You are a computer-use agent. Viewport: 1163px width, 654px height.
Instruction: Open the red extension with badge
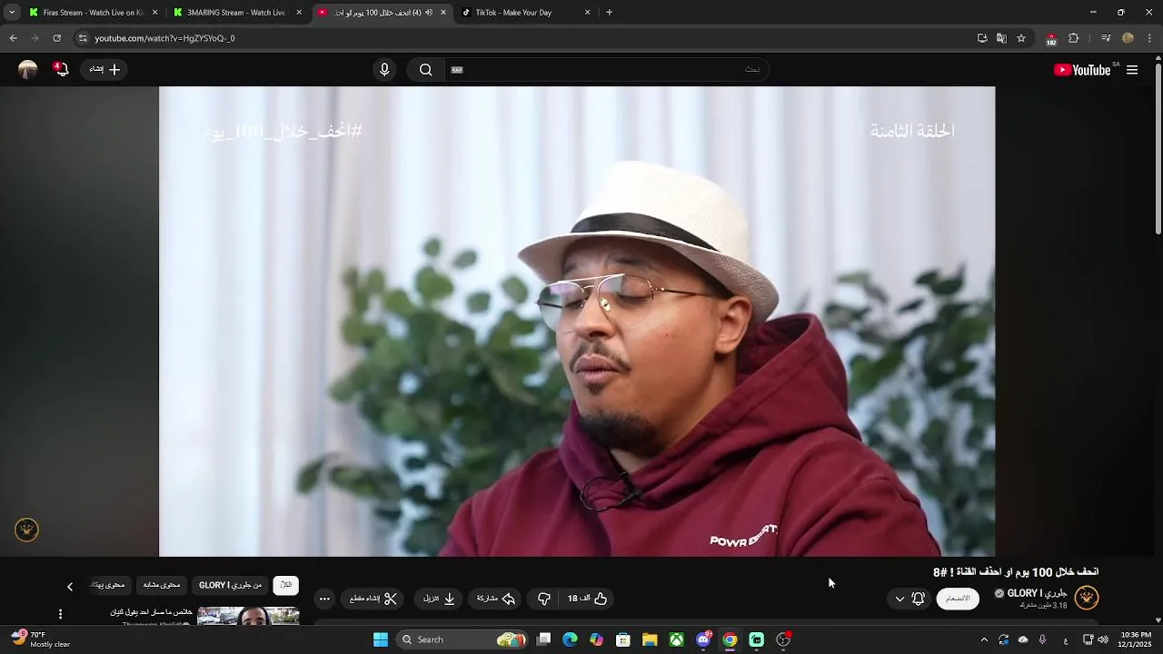coord(1051,39)
